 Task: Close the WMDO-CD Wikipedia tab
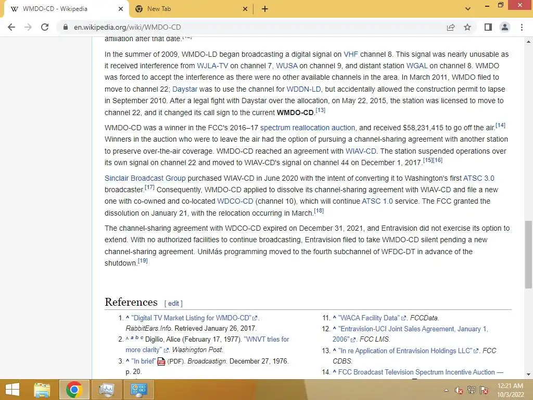click(x=121, y=9)
